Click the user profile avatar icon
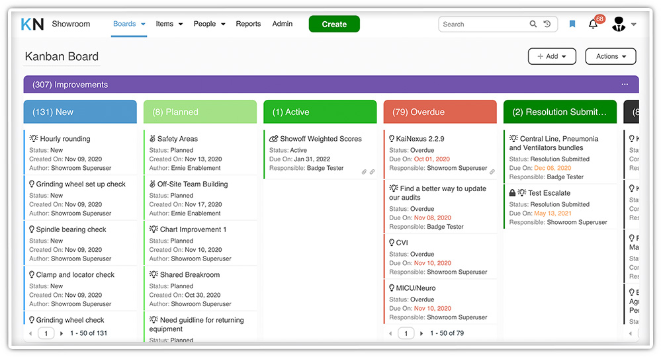The height and width of the screenshot is (357, 661). coord(619,24)
